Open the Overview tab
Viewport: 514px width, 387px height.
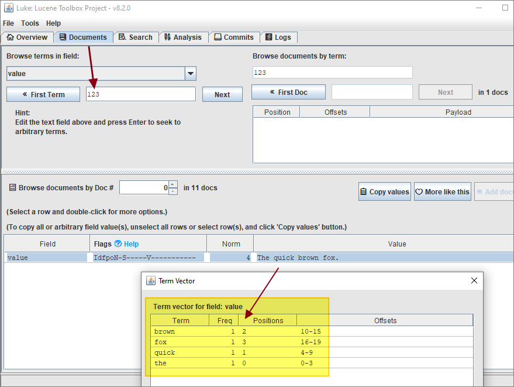coord(27,37)
